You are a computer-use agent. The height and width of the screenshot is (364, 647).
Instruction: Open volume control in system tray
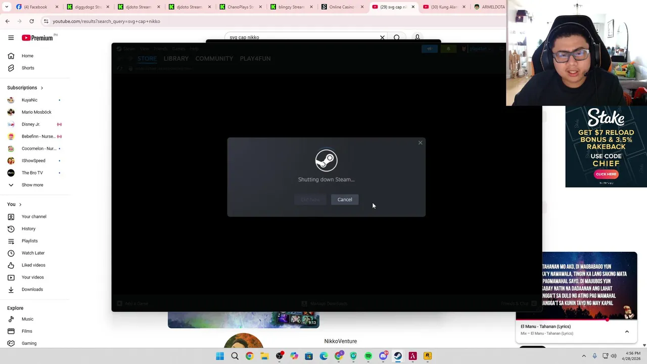(x=614, y=356)
